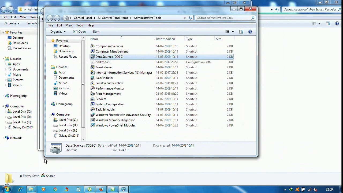Image resolution: width=343 pixels, height=193 pixels.
Task: Show the preview pane in Administrative Tools
Action: point(241,32)
